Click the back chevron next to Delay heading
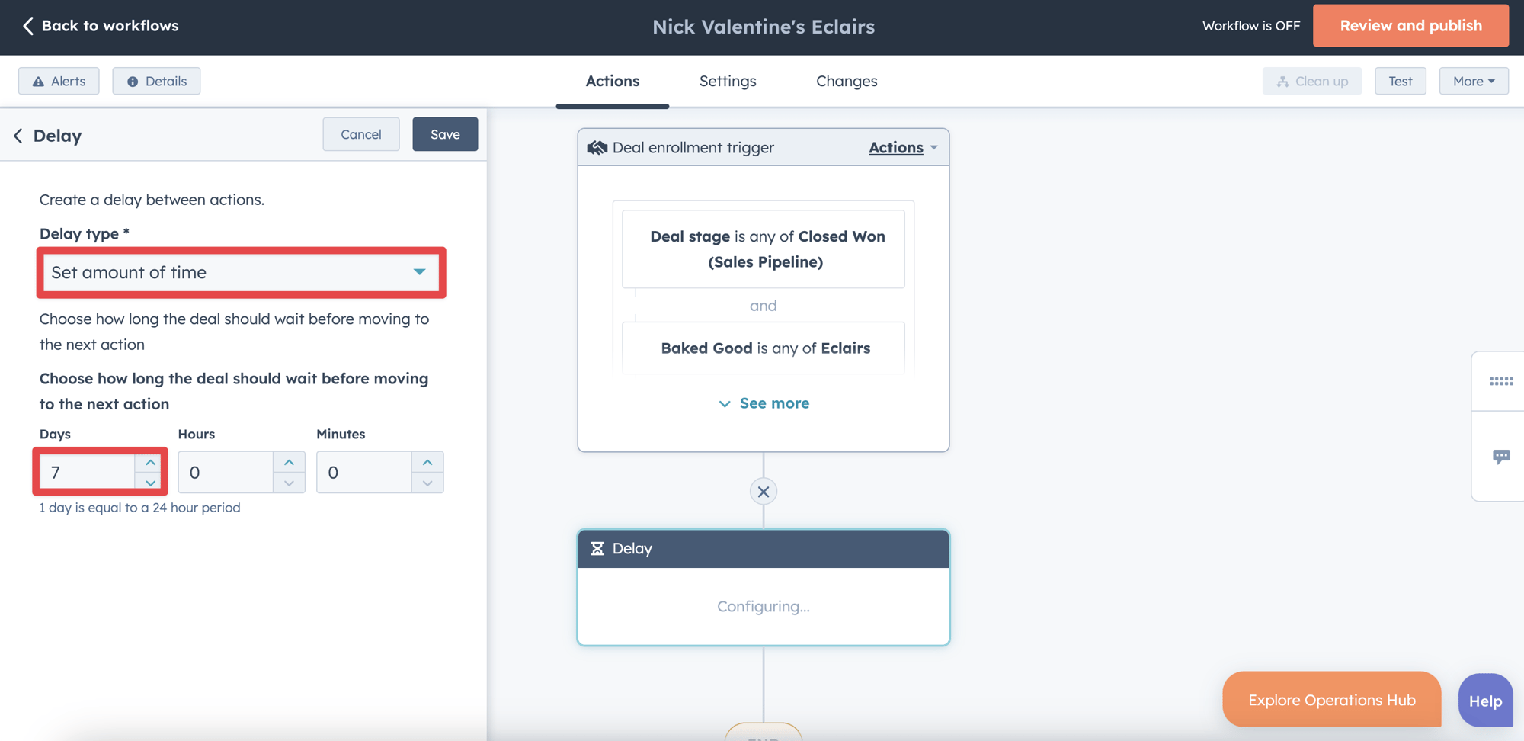 [18, 136]
